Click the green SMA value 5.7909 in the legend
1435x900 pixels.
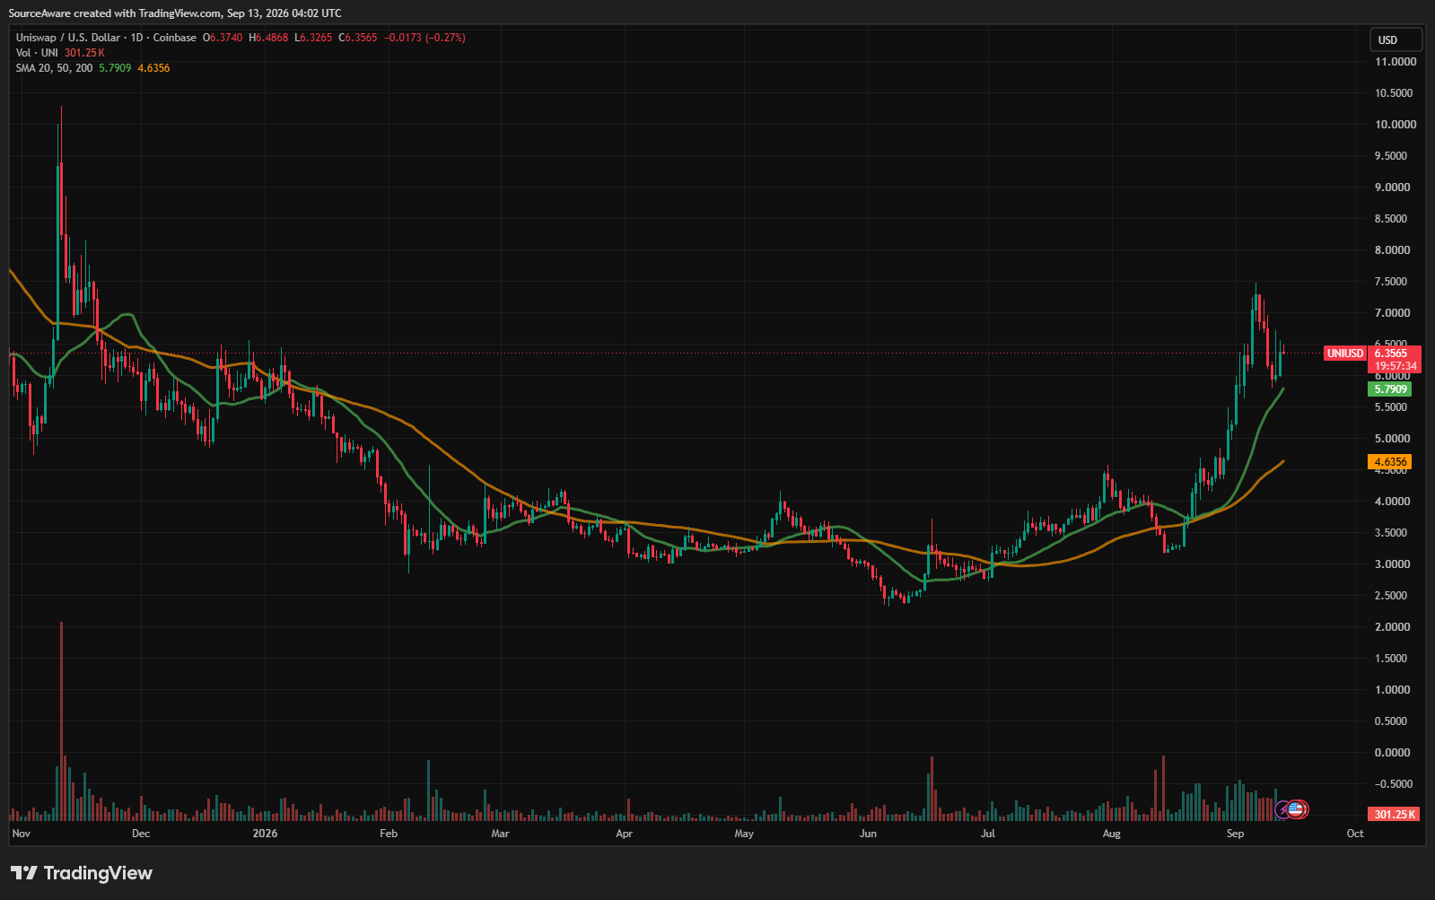pyautogui.click(x=115, y=68)
